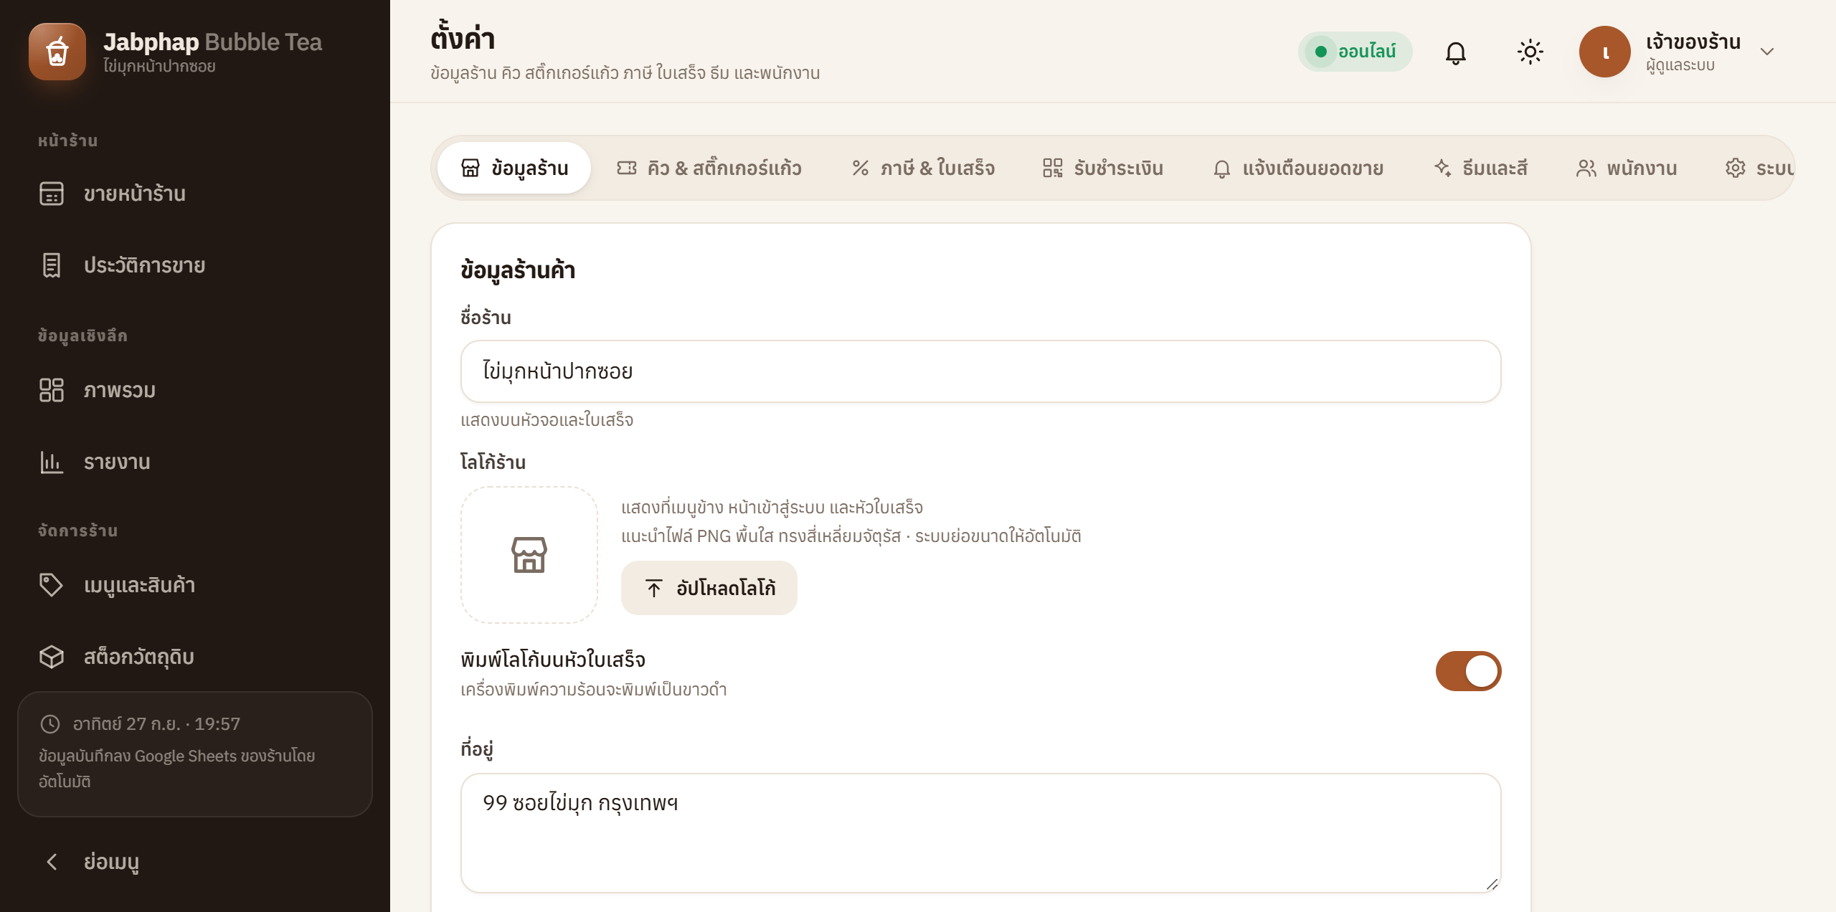Toggle พิมพ์โลโก้บนหัวใบเสร็จ switch off
Screen dimensions: 1836x912
pyautogui.click(x=1468, y=671)
